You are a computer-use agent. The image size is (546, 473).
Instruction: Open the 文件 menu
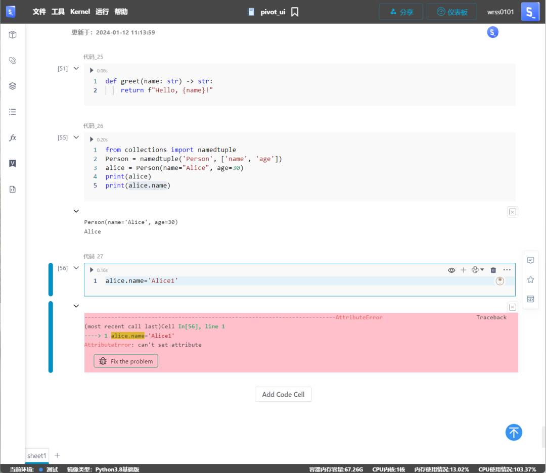click(x=39, y=12)
